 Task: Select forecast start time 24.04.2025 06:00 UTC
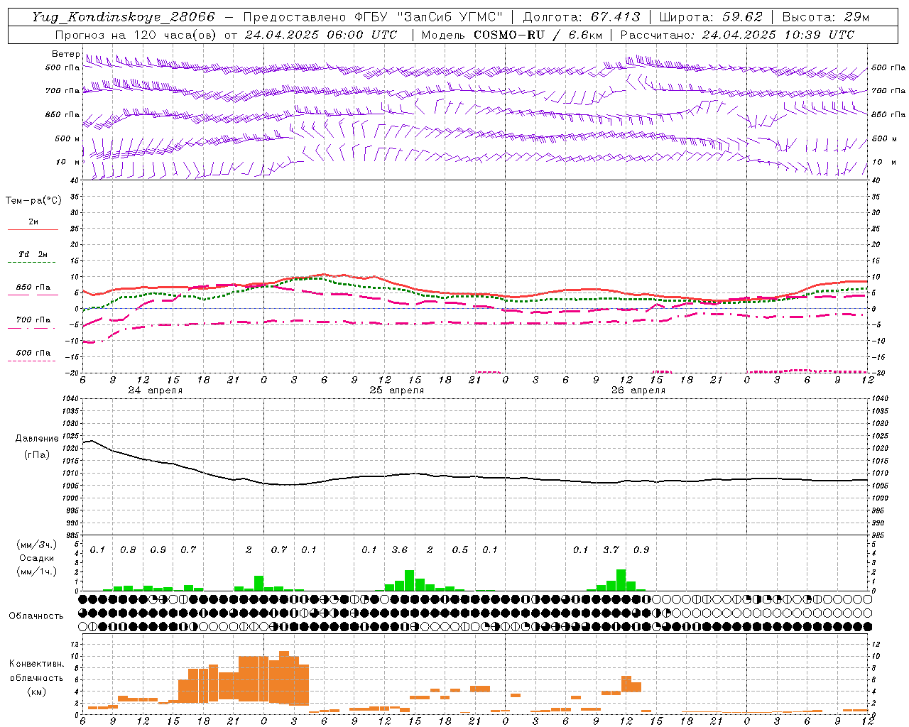point(321,35)
